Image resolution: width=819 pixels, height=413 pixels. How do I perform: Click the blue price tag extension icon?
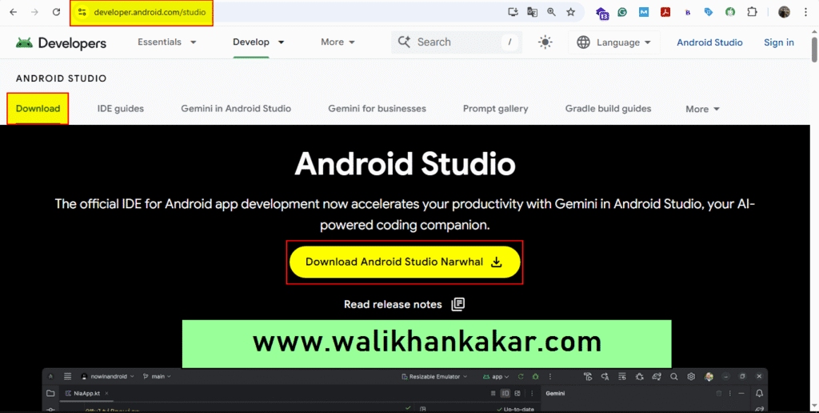pyautogui.click(x=709, y=12)
